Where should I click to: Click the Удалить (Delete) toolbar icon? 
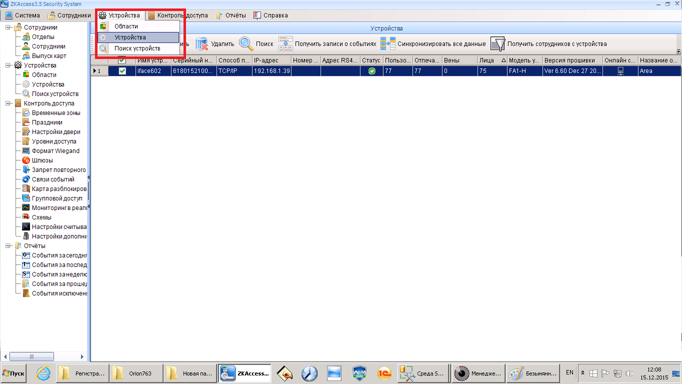(202, 44)
